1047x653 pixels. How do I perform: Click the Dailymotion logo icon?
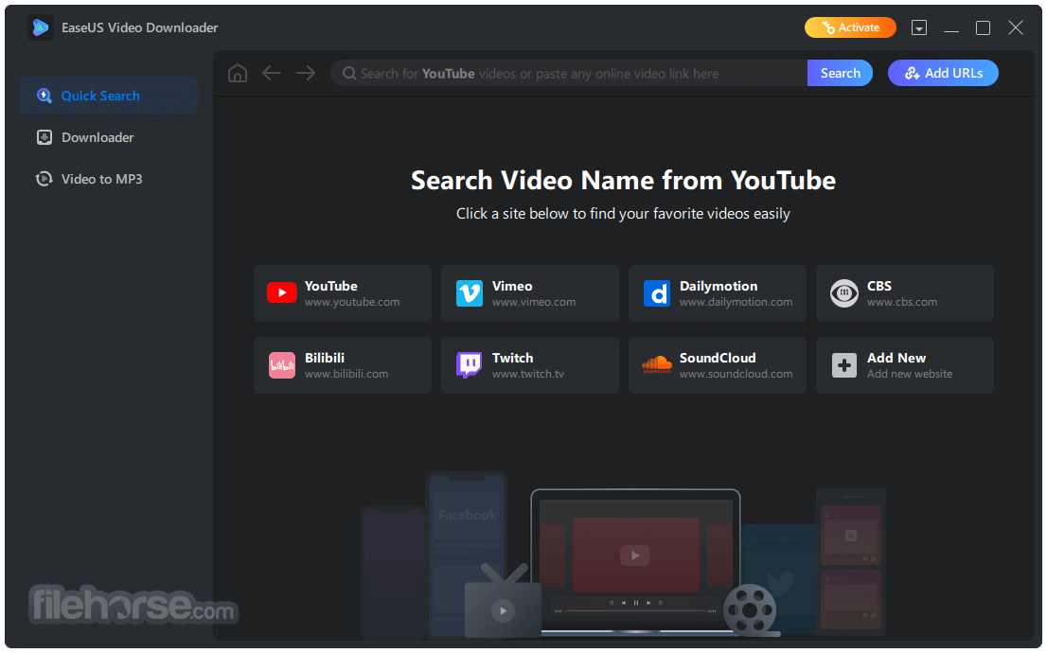(657, 293)
